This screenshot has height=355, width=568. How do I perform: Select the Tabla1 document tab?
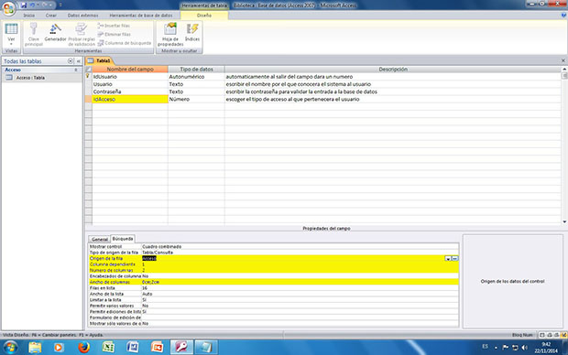coord(100,60)
